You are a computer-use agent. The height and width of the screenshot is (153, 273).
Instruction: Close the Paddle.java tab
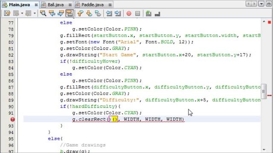(x=110, y=5)
